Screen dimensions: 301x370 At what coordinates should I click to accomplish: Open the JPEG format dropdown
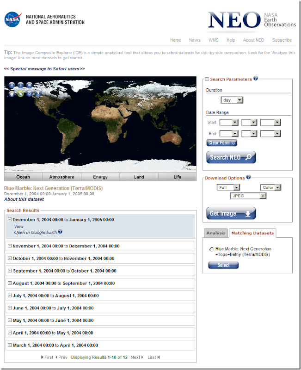point(248,196)
